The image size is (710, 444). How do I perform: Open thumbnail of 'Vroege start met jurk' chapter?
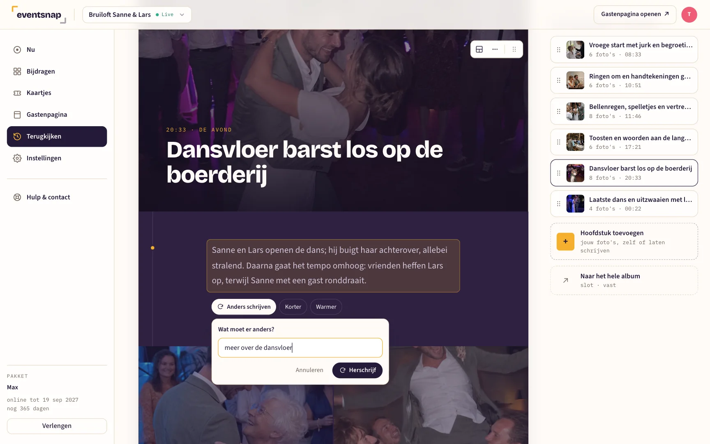(x=575, y=50)
